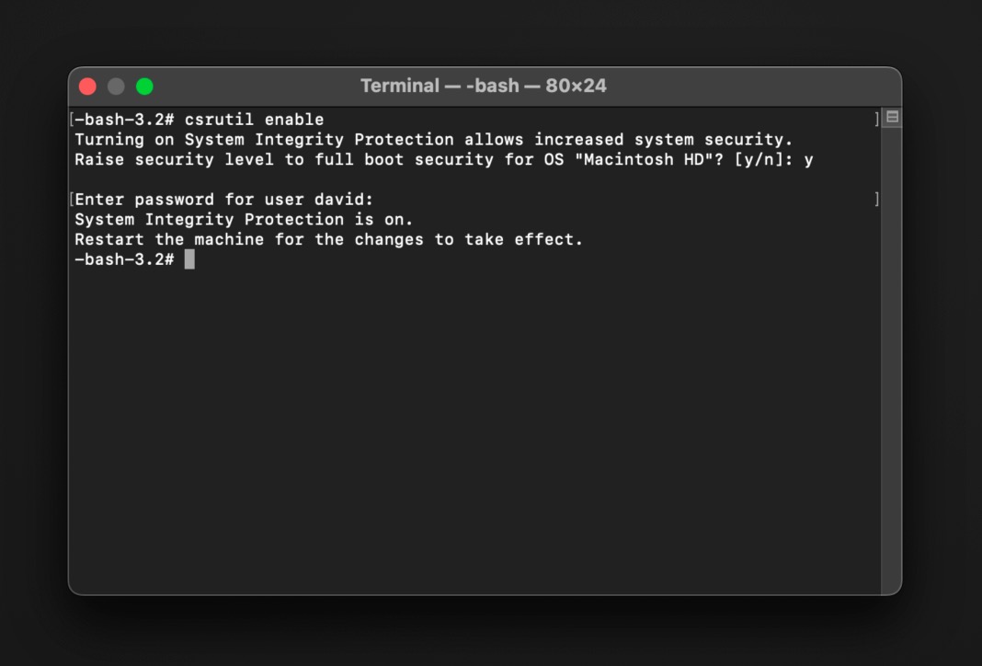Click the blinking block cursor at the prompt

(x=189, y=258)
